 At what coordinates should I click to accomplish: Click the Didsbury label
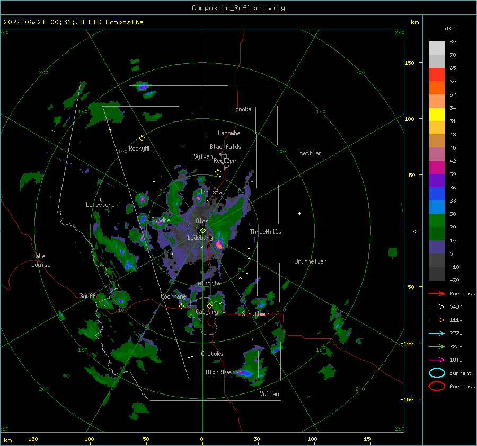pos(200,238)
